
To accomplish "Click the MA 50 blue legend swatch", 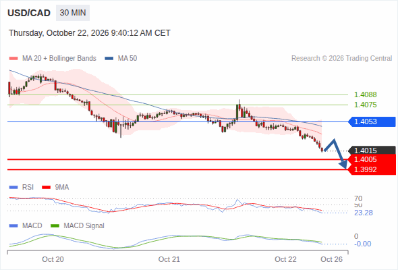I will [109, 59].
